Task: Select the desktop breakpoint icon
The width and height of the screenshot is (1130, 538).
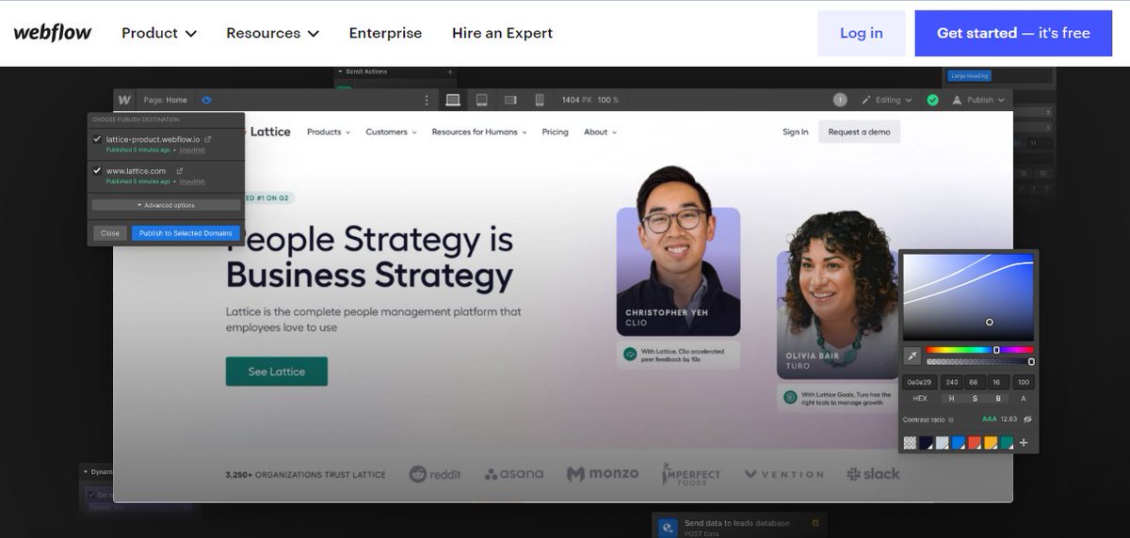Action: point(453,100)
